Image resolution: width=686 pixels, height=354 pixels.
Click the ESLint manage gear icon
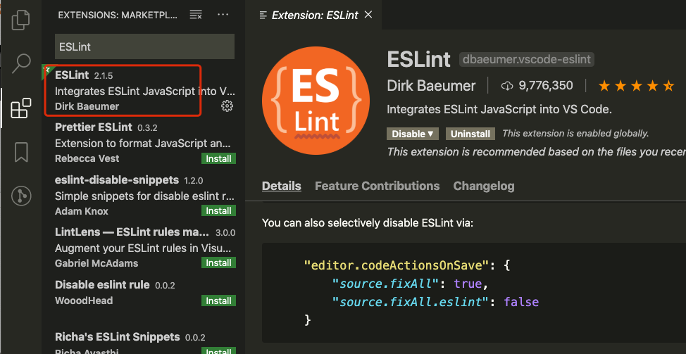(227, 106)
